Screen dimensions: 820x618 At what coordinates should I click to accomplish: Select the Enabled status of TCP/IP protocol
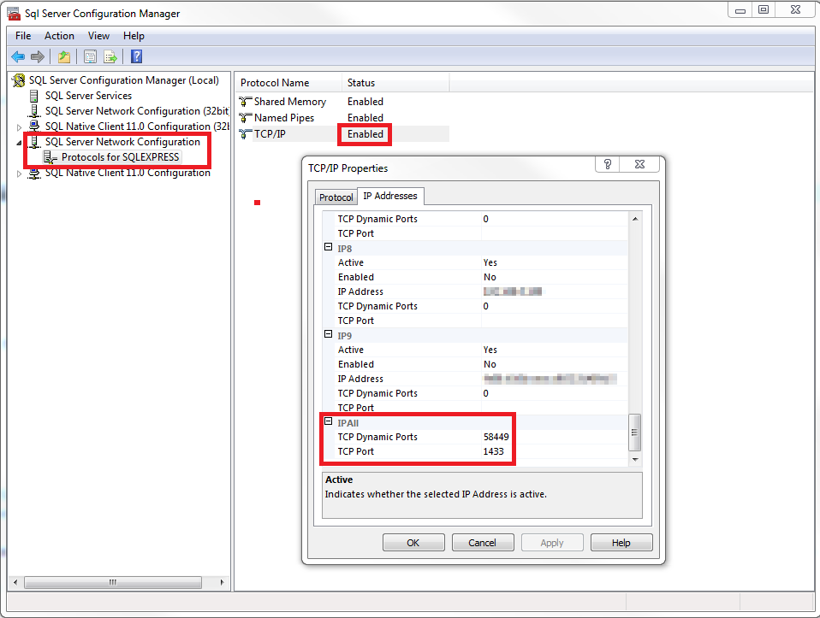[x=364, y=134]
